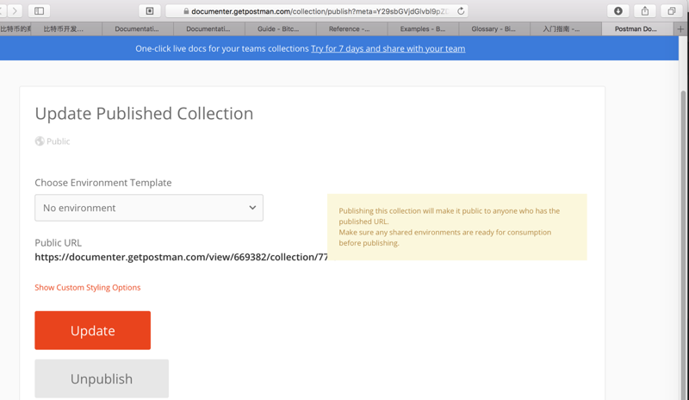Click the Public URL label
This screenshot has width=689, height=400.
pyautogui.click(x=58, y=243)
